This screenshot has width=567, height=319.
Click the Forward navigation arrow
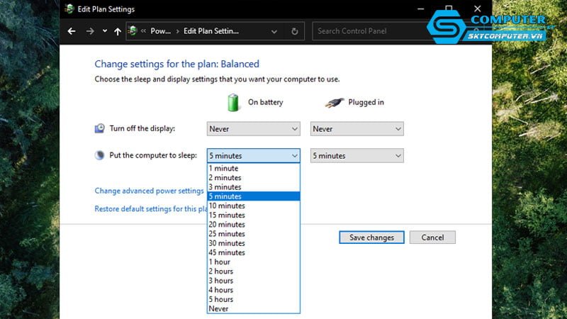(89, 31)
